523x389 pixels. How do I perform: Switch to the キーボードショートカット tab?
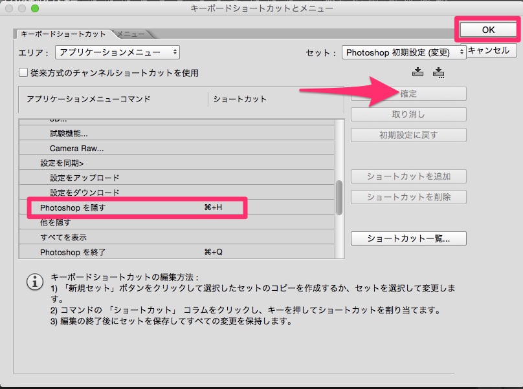click(63, 34)
